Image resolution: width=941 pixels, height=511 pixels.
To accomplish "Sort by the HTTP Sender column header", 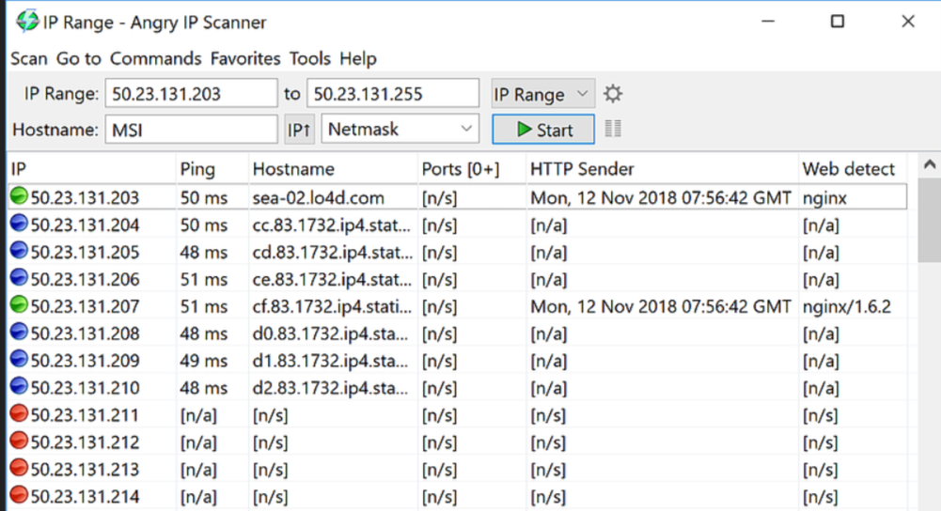I will [x=663, y=169].
